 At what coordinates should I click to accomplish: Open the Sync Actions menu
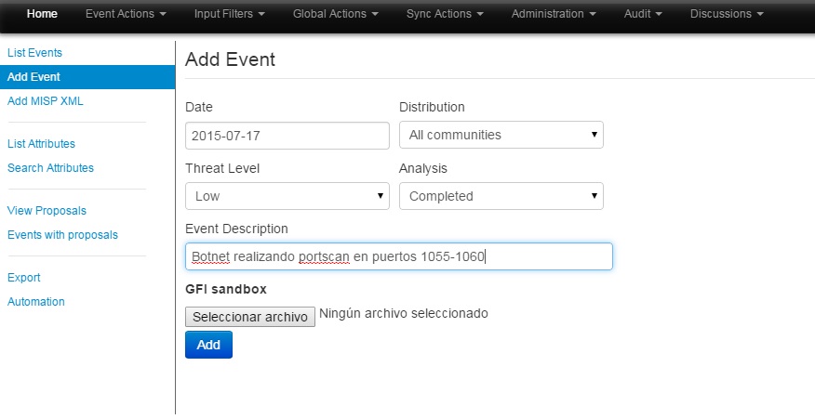tap(445, 14)
